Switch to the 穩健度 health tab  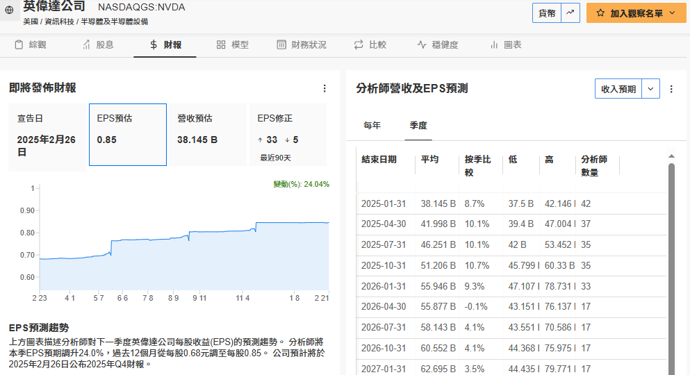(x=437, y=44)
